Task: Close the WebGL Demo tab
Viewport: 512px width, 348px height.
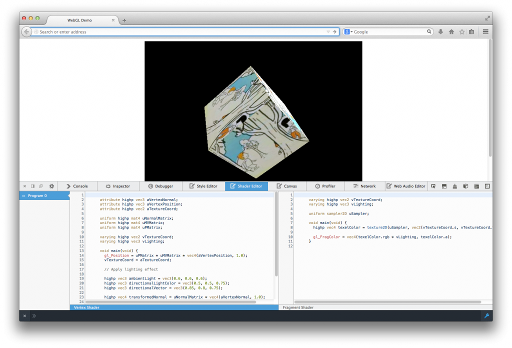Action: pos(113,20)
